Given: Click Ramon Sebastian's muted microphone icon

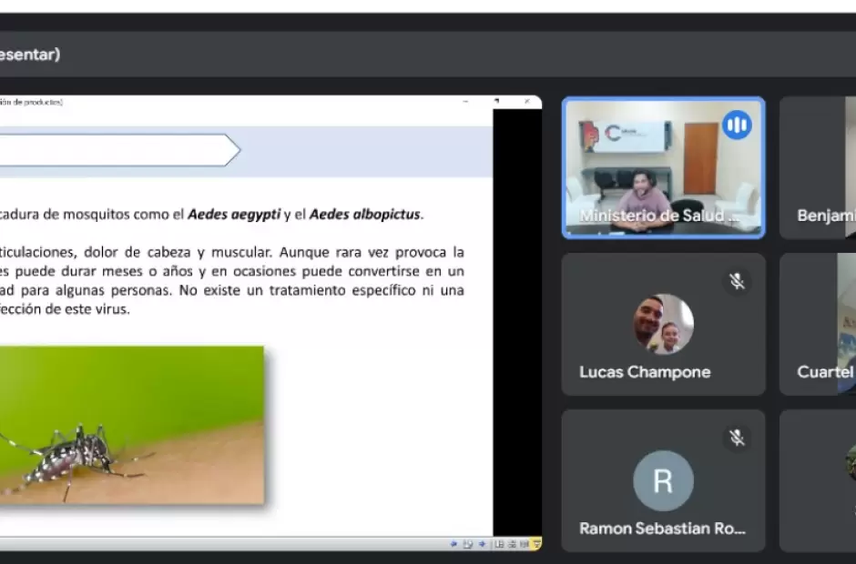Looking at the screenshot, I should coord(737,438).
